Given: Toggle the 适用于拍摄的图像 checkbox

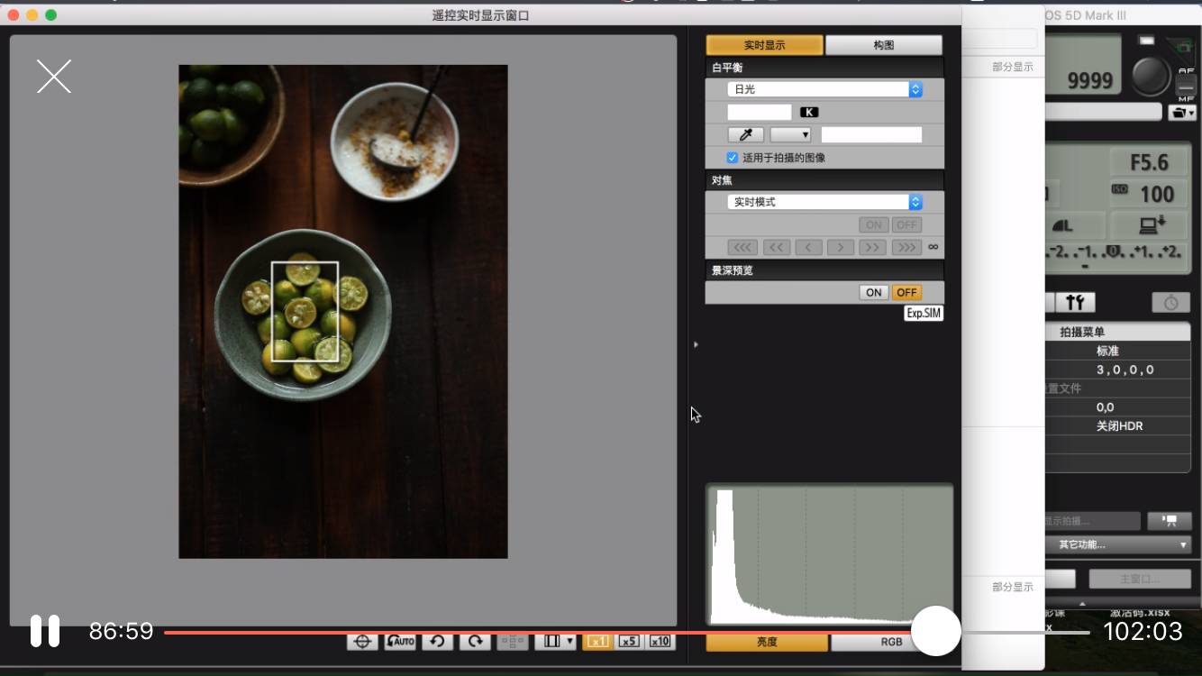Looking at the screenshot, I should coord(733,158).
